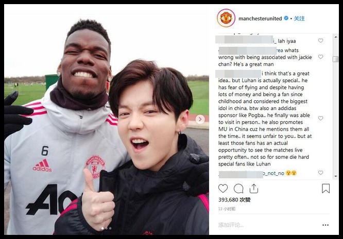Like the "o_not_no" emoji comment

click(320, 173)
